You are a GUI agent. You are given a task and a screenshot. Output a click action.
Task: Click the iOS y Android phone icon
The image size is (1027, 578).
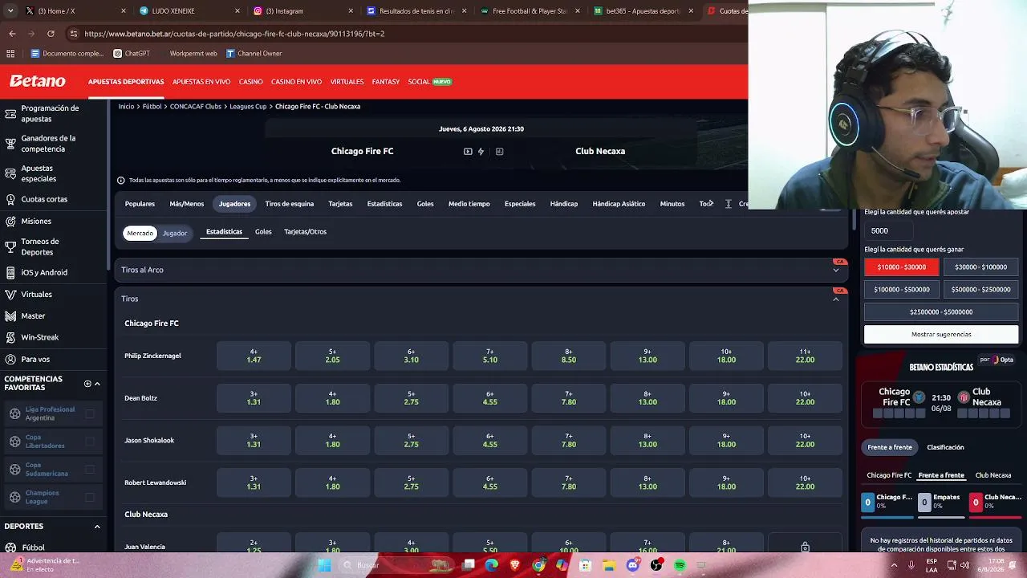(x=10, y=272)
